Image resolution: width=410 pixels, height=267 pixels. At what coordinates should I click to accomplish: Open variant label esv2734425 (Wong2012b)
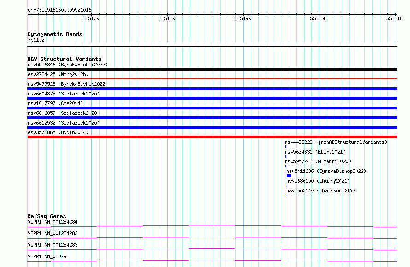58,74
